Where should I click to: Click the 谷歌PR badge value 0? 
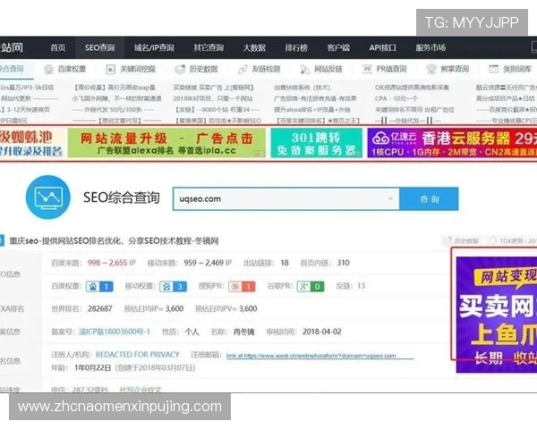pos(311,286)
